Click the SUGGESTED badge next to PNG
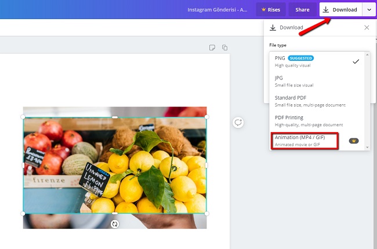 click(300, 58)
